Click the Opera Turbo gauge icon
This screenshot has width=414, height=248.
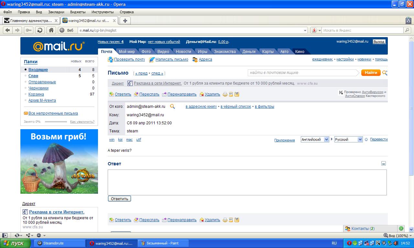click(39, 235)
